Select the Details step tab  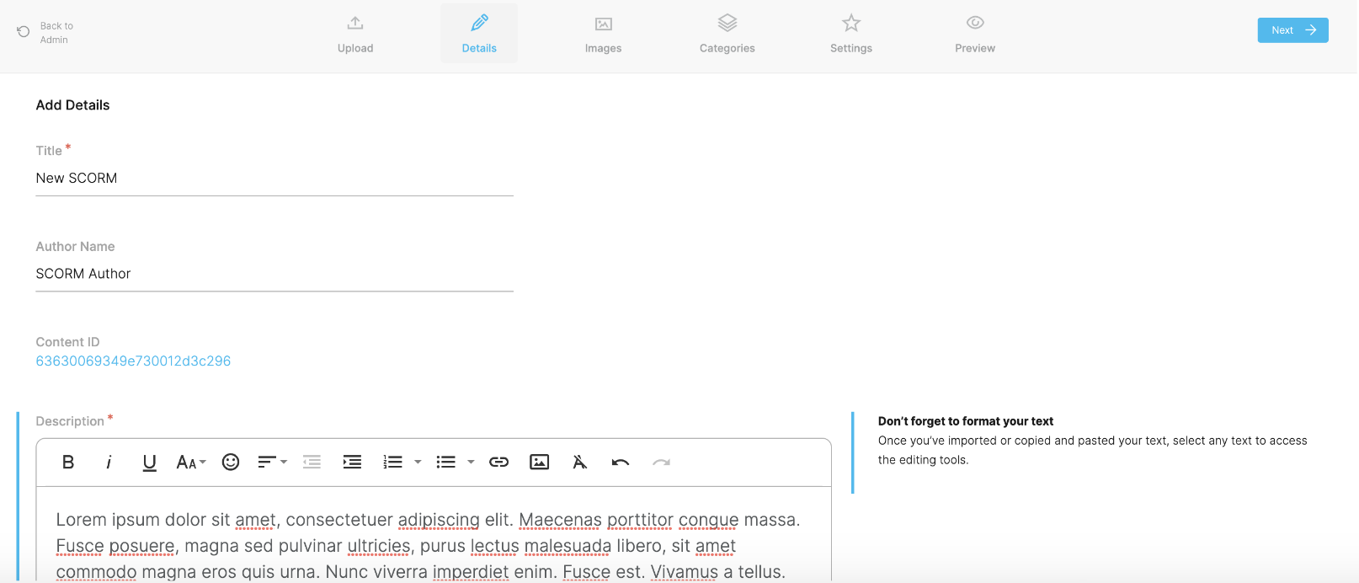(x=479, y=34)
